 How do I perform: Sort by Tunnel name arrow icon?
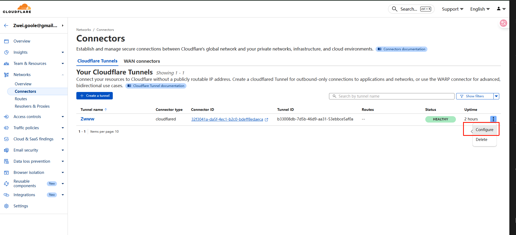click(106, 110)
